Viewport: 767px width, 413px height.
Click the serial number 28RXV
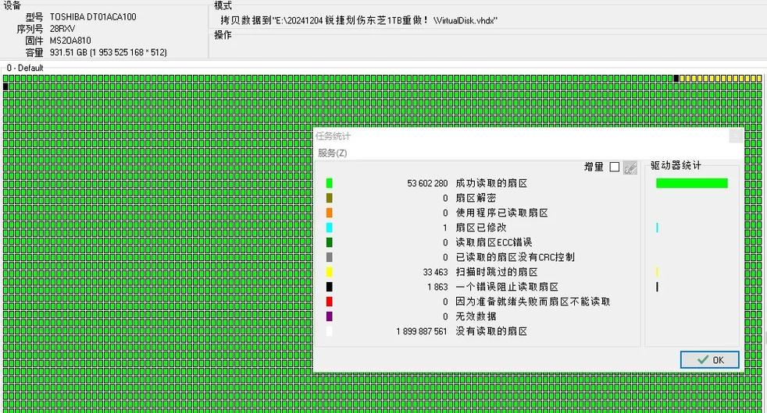(62, 29)
